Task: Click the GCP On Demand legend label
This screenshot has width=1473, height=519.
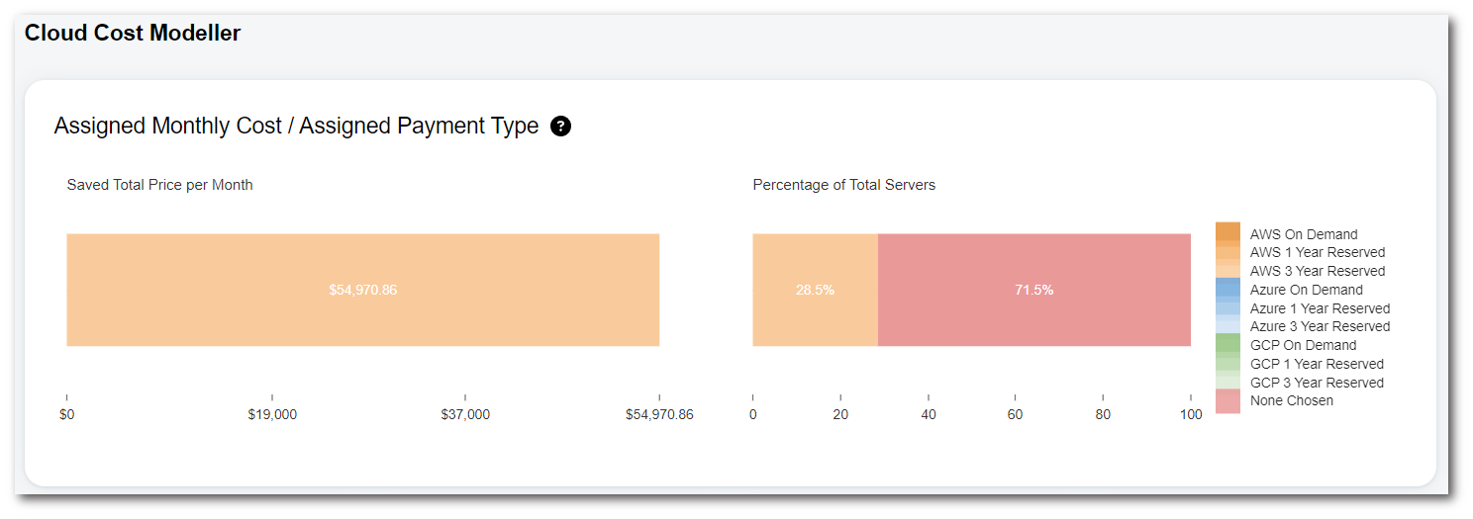Action: [x=1303, y=345]
